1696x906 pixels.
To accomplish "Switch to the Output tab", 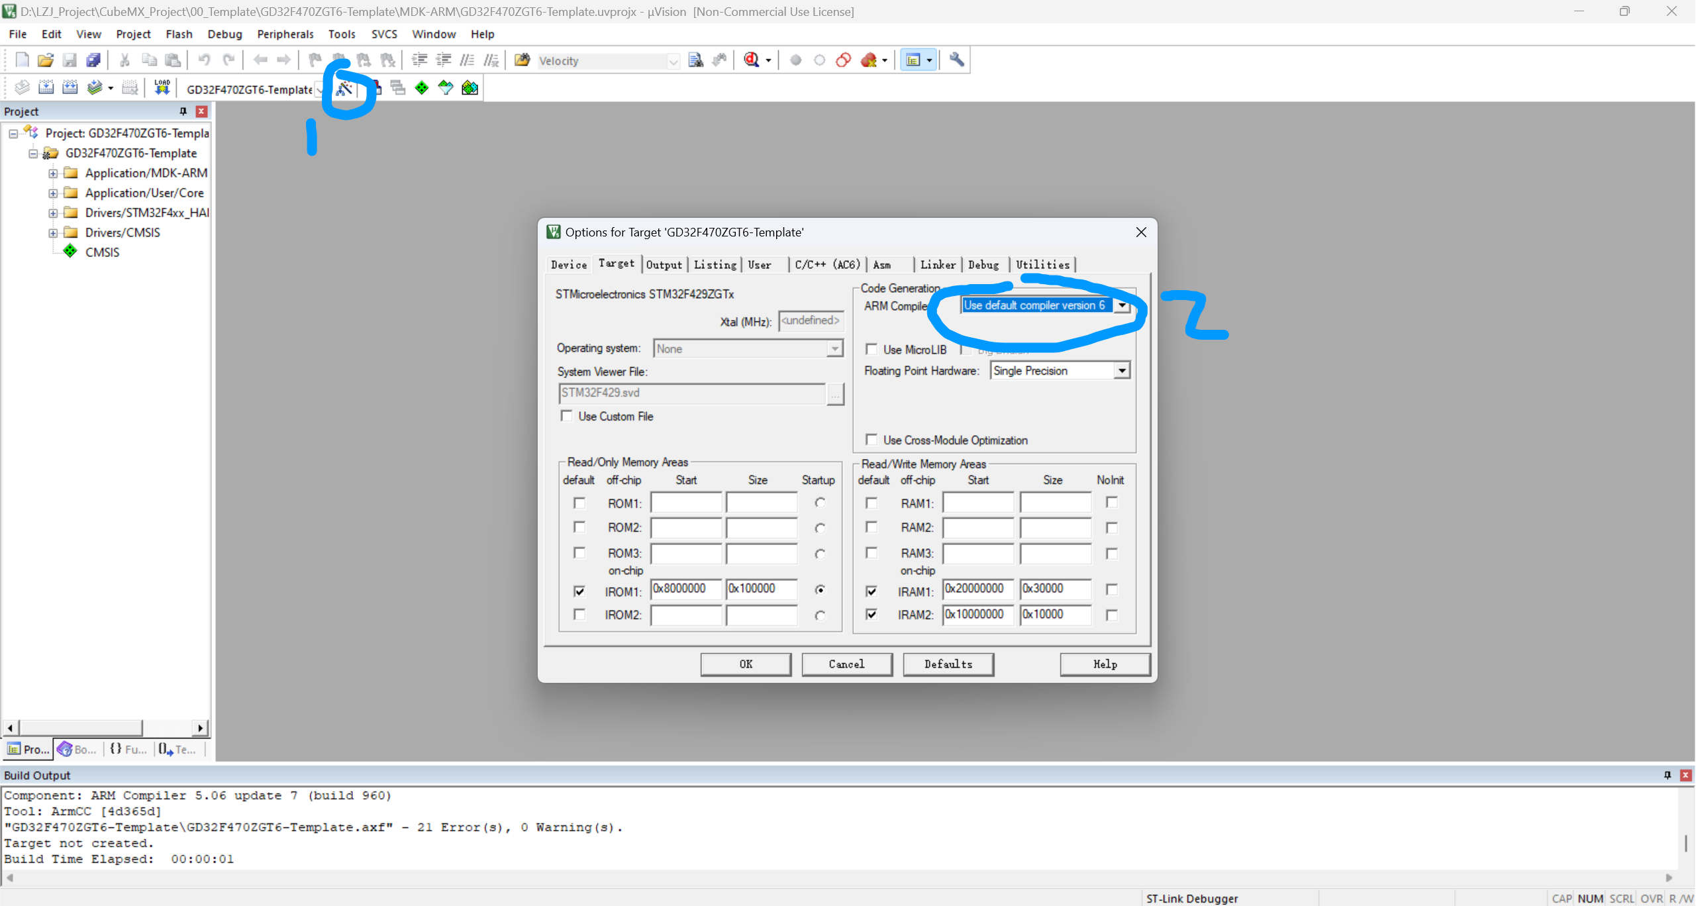I will click(664, 265).
